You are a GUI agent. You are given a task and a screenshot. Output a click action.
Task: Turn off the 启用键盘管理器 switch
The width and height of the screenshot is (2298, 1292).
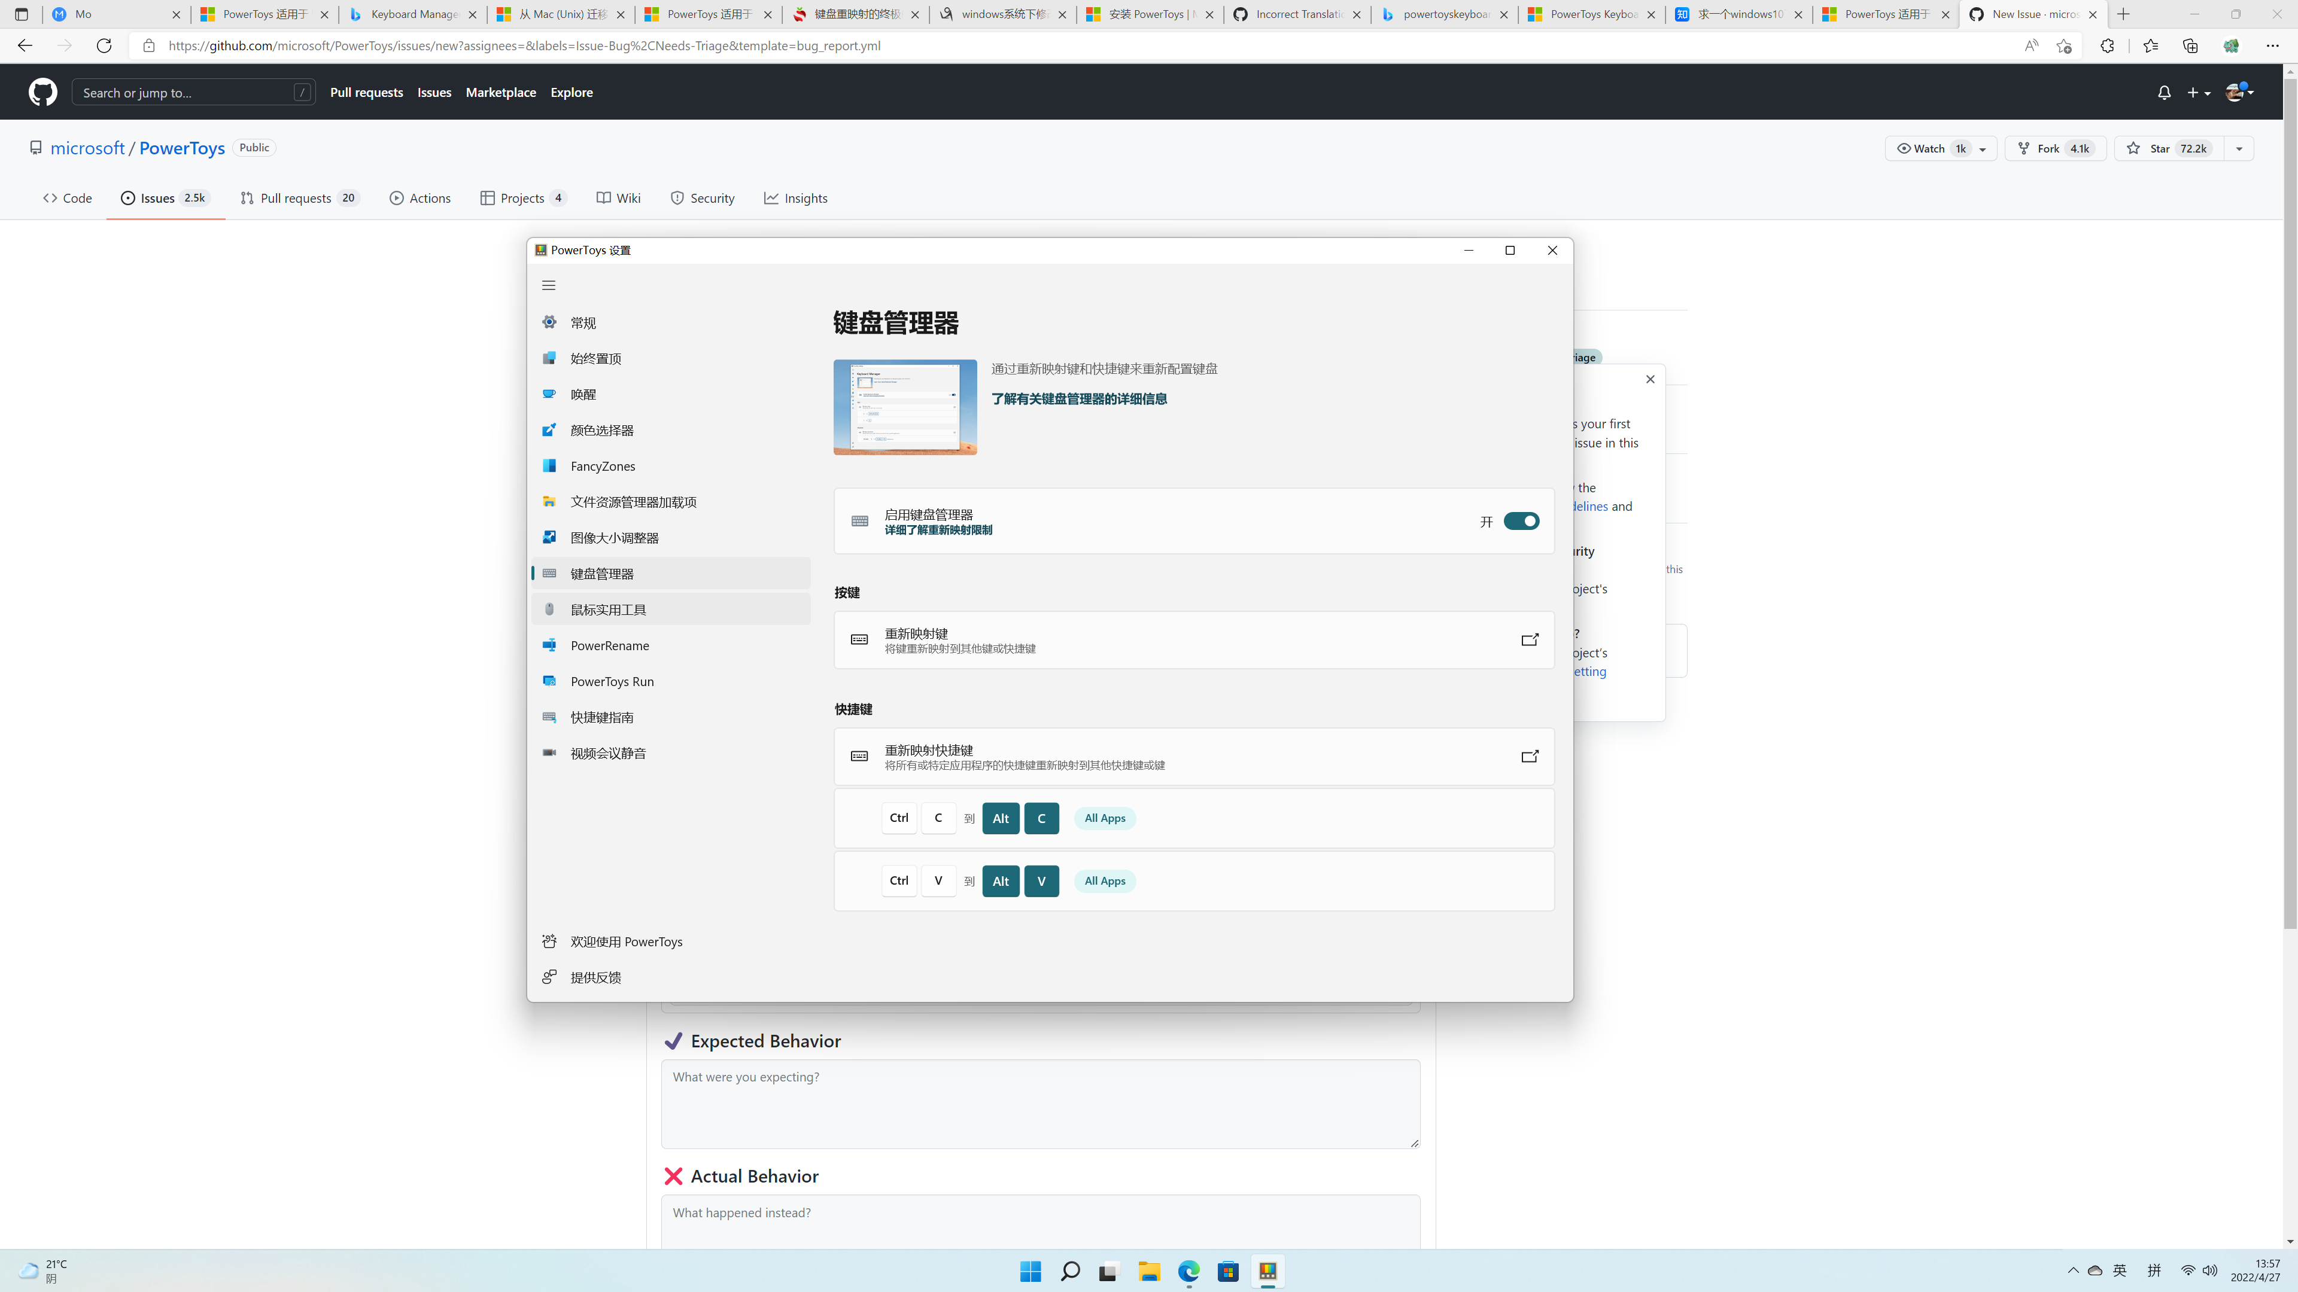pos(1521,522)
